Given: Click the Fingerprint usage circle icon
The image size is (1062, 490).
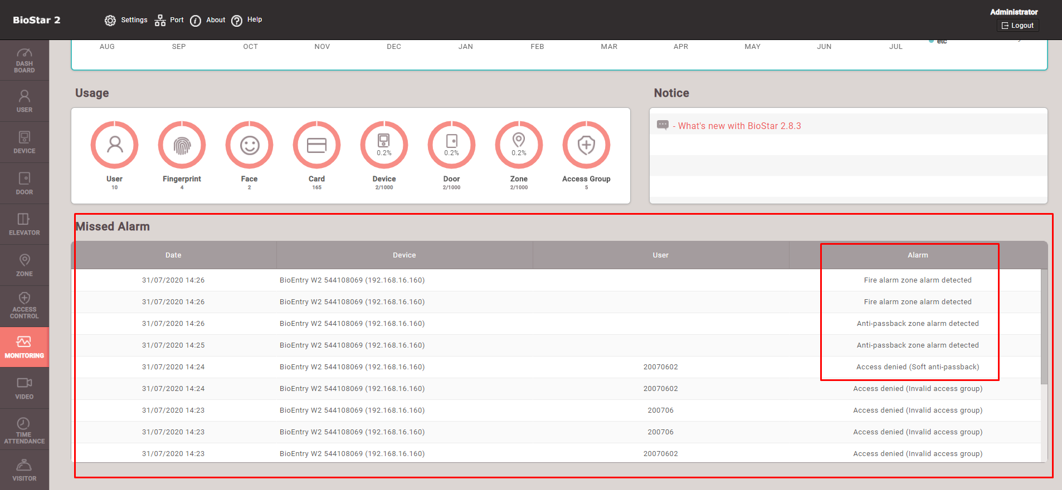Looking at the screenshot, I should point(182,145).
